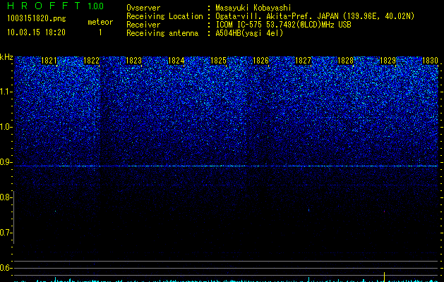The image size is (444, 282).
Task: Click the red echo dot near 1829
Action: (384, 211)
